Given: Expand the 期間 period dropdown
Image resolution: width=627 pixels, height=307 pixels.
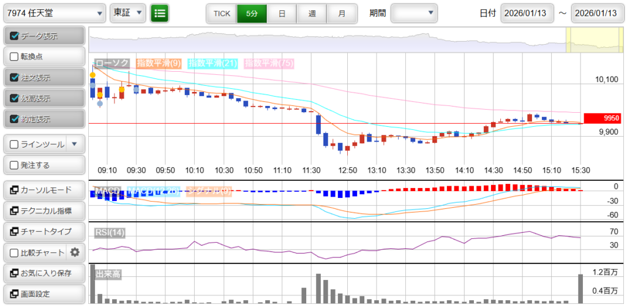Looking at the screenshot, I should click(415, 13).
